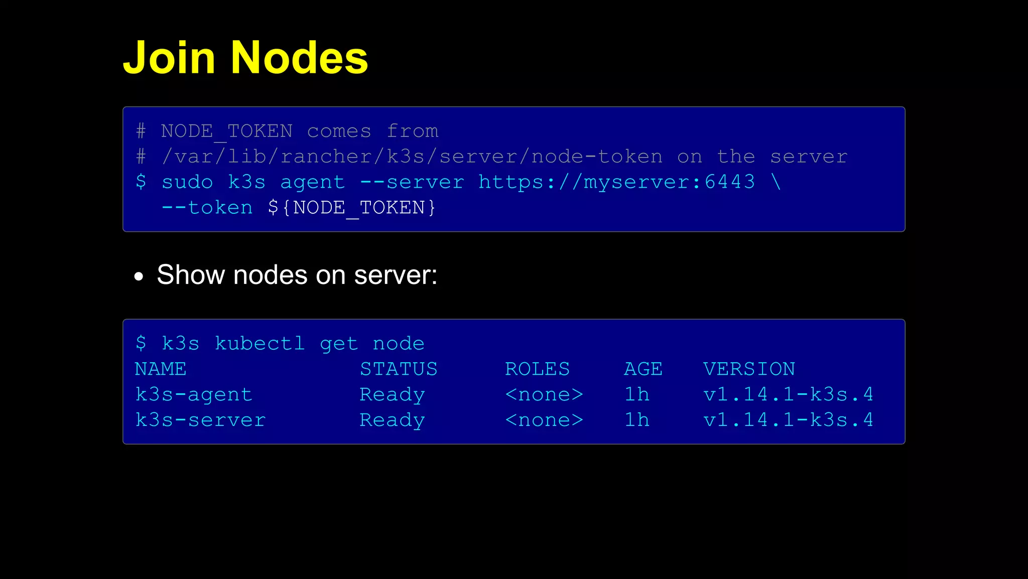Select the node-token file path comment line

(x=492, y=157)
